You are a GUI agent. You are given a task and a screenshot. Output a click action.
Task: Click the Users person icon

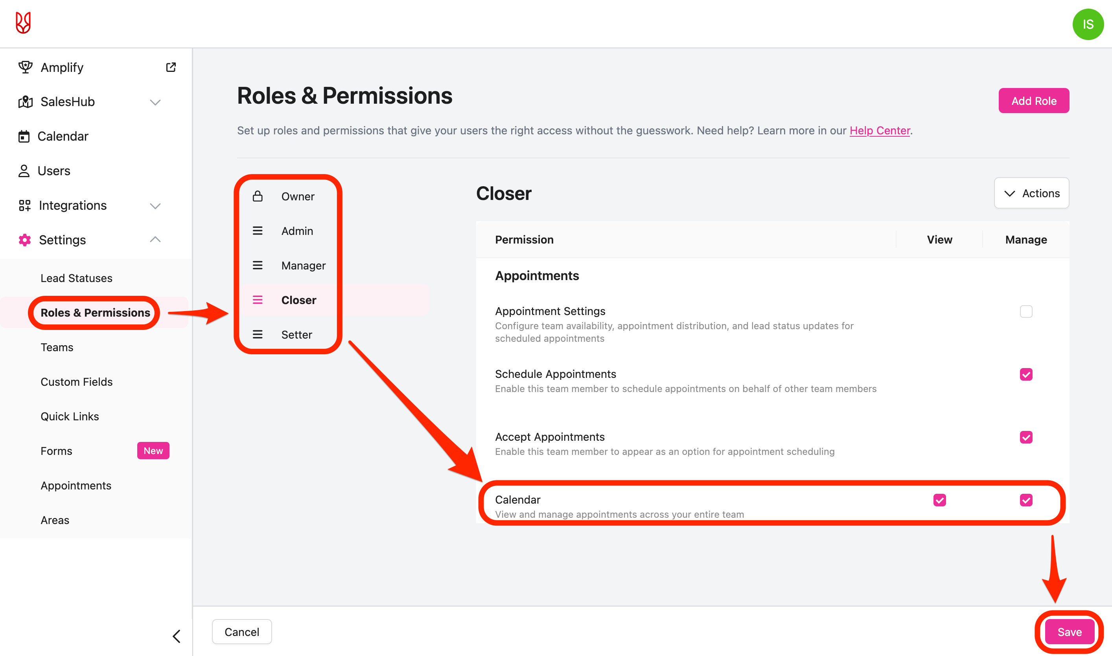click(24, 171)
